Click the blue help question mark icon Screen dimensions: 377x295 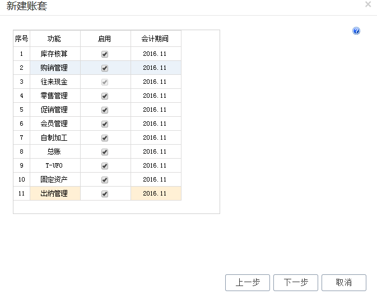(356, 31)
